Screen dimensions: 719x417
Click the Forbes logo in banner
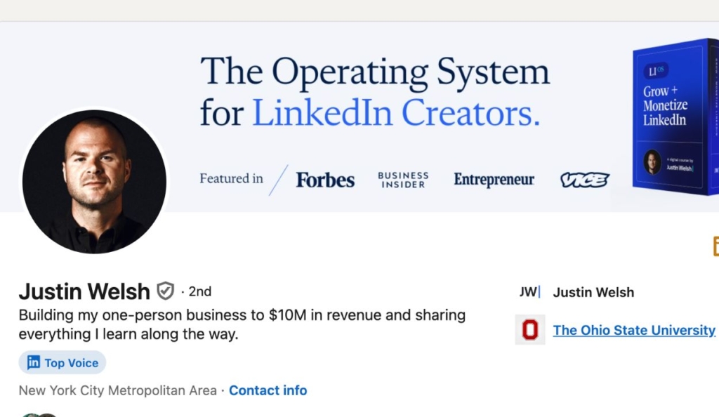[x=325, y=180]
